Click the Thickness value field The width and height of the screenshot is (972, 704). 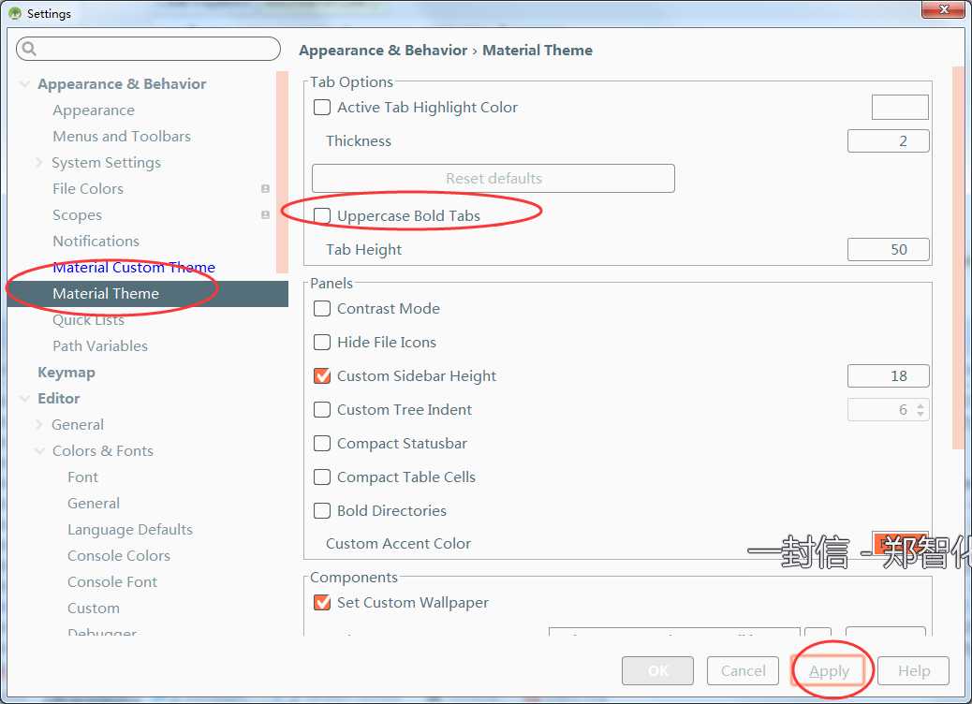889,140
